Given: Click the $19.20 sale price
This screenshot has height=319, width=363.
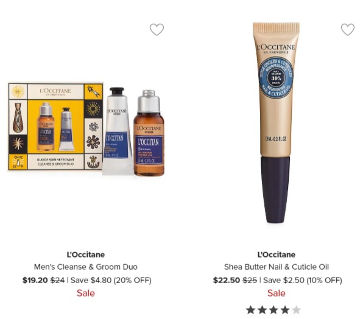Looking at the screenshot, I should point(35,280).
